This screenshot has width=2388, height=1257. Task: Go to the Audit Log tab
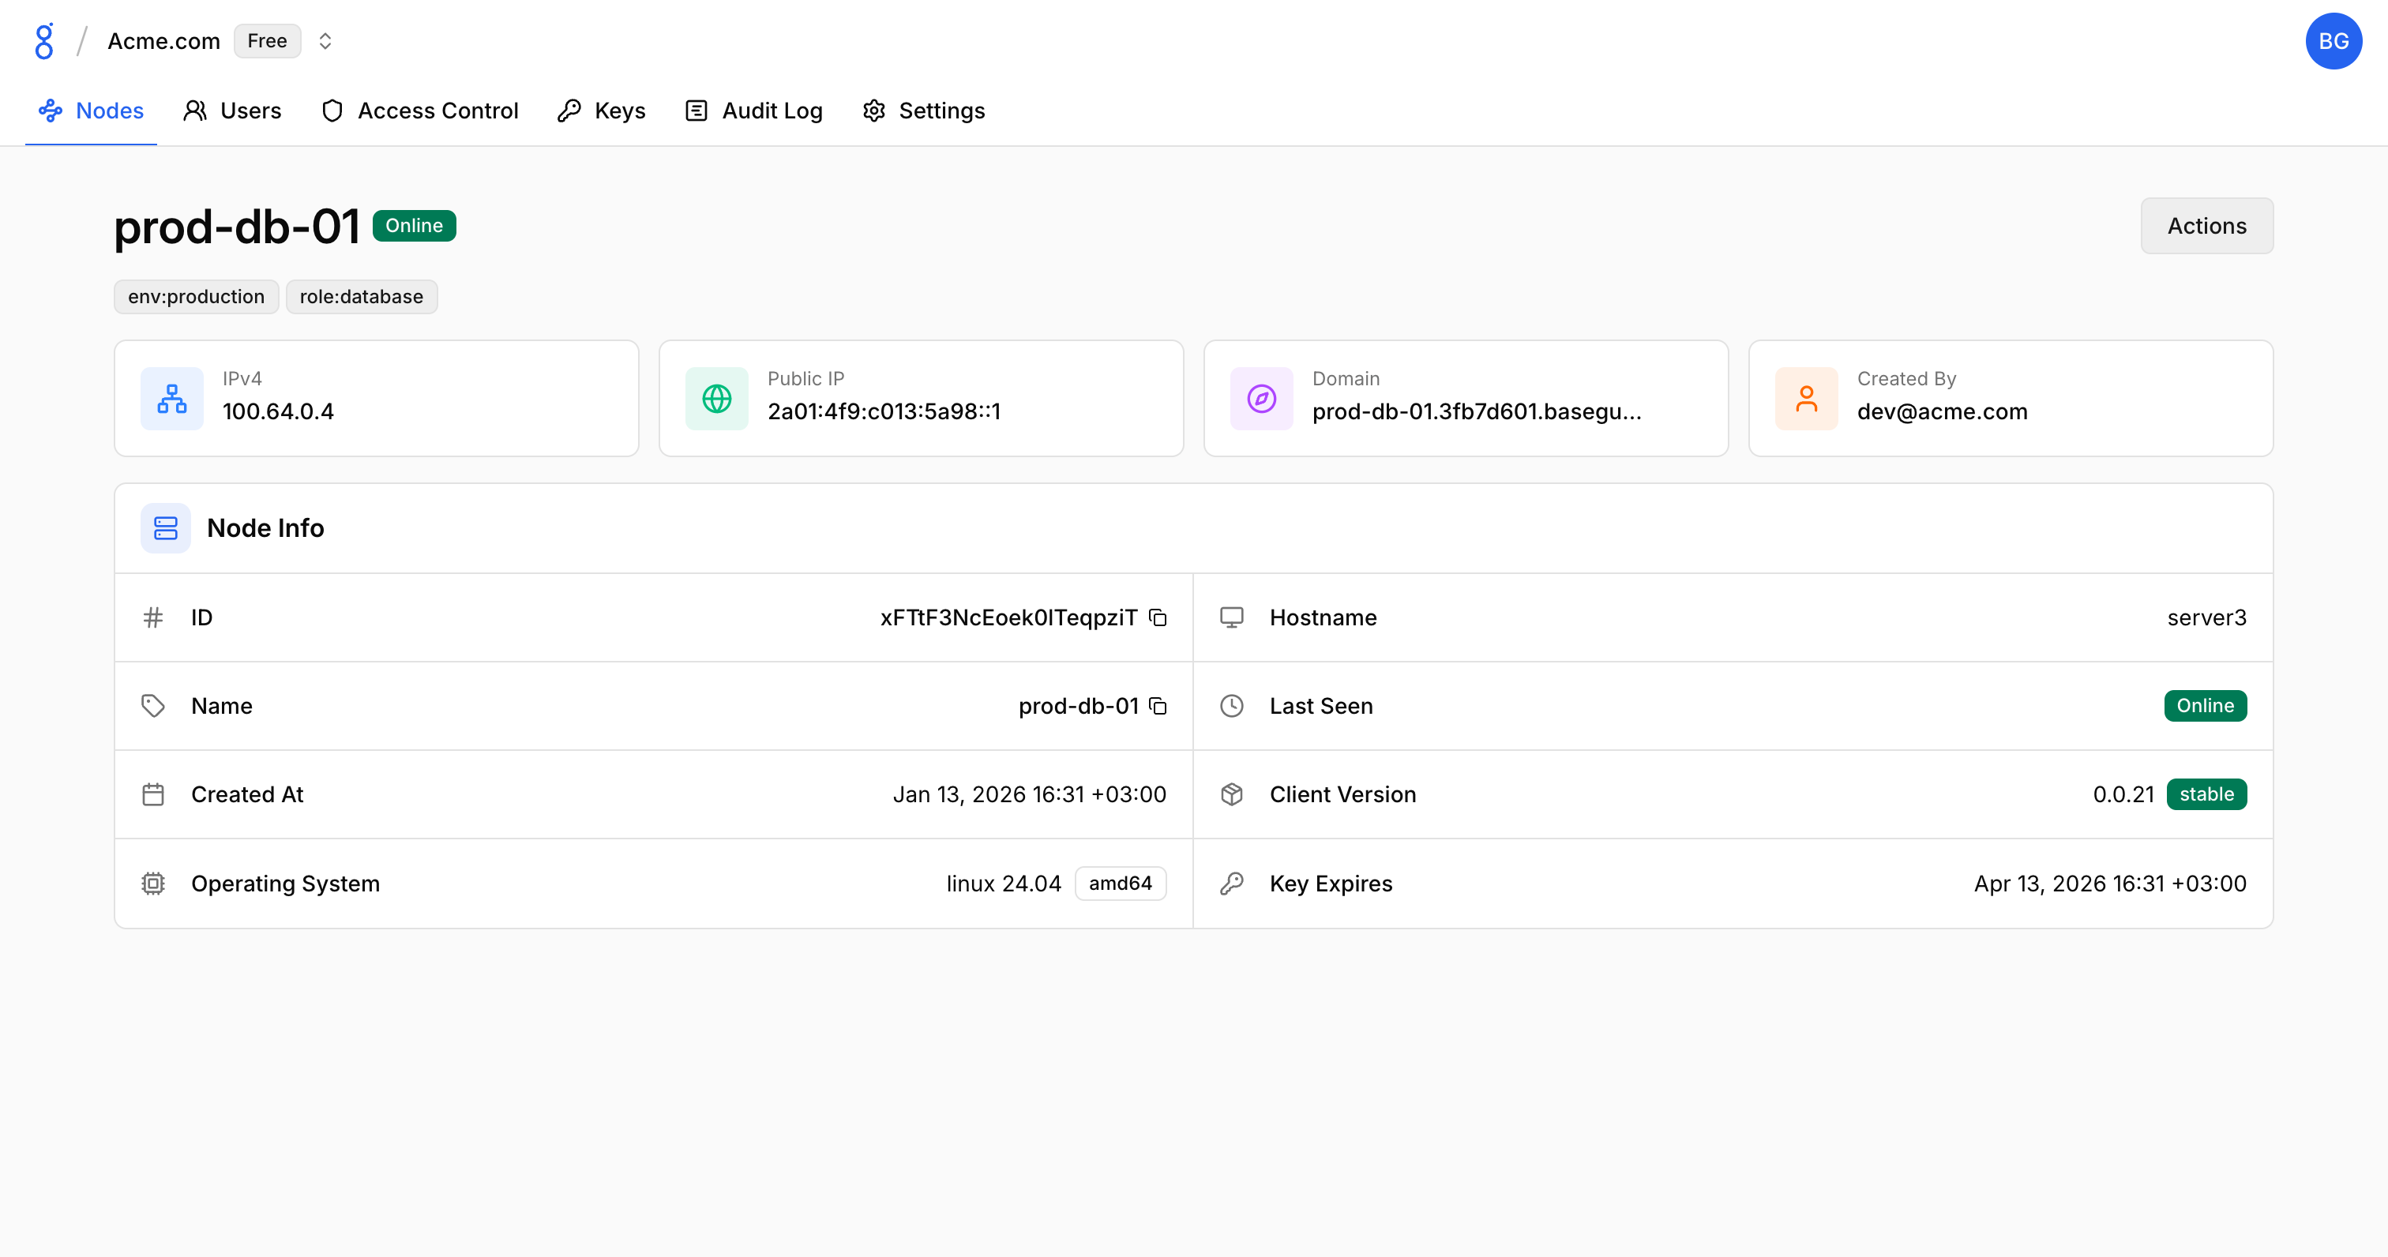(x=753, y=111)
